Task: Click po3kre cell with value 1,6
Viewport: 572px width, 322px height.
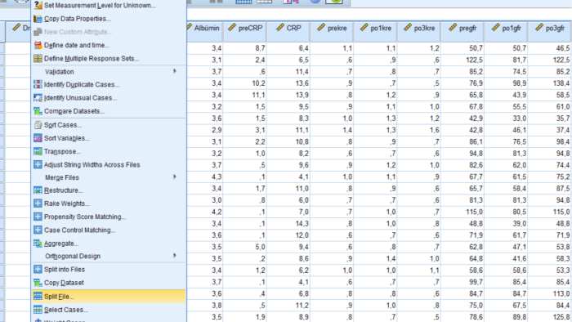Action: [x=419, y=130]
